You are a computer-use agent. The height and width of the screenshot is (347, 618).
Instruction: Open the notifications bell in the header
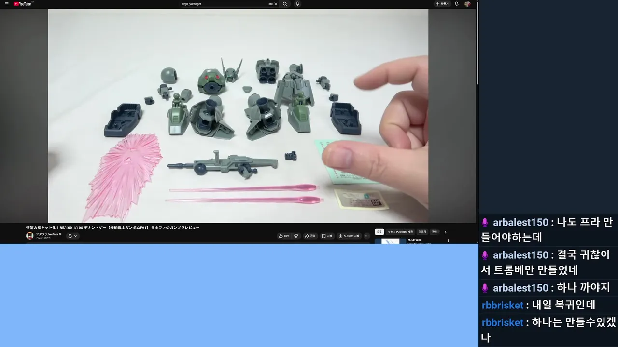coord(457,4)
